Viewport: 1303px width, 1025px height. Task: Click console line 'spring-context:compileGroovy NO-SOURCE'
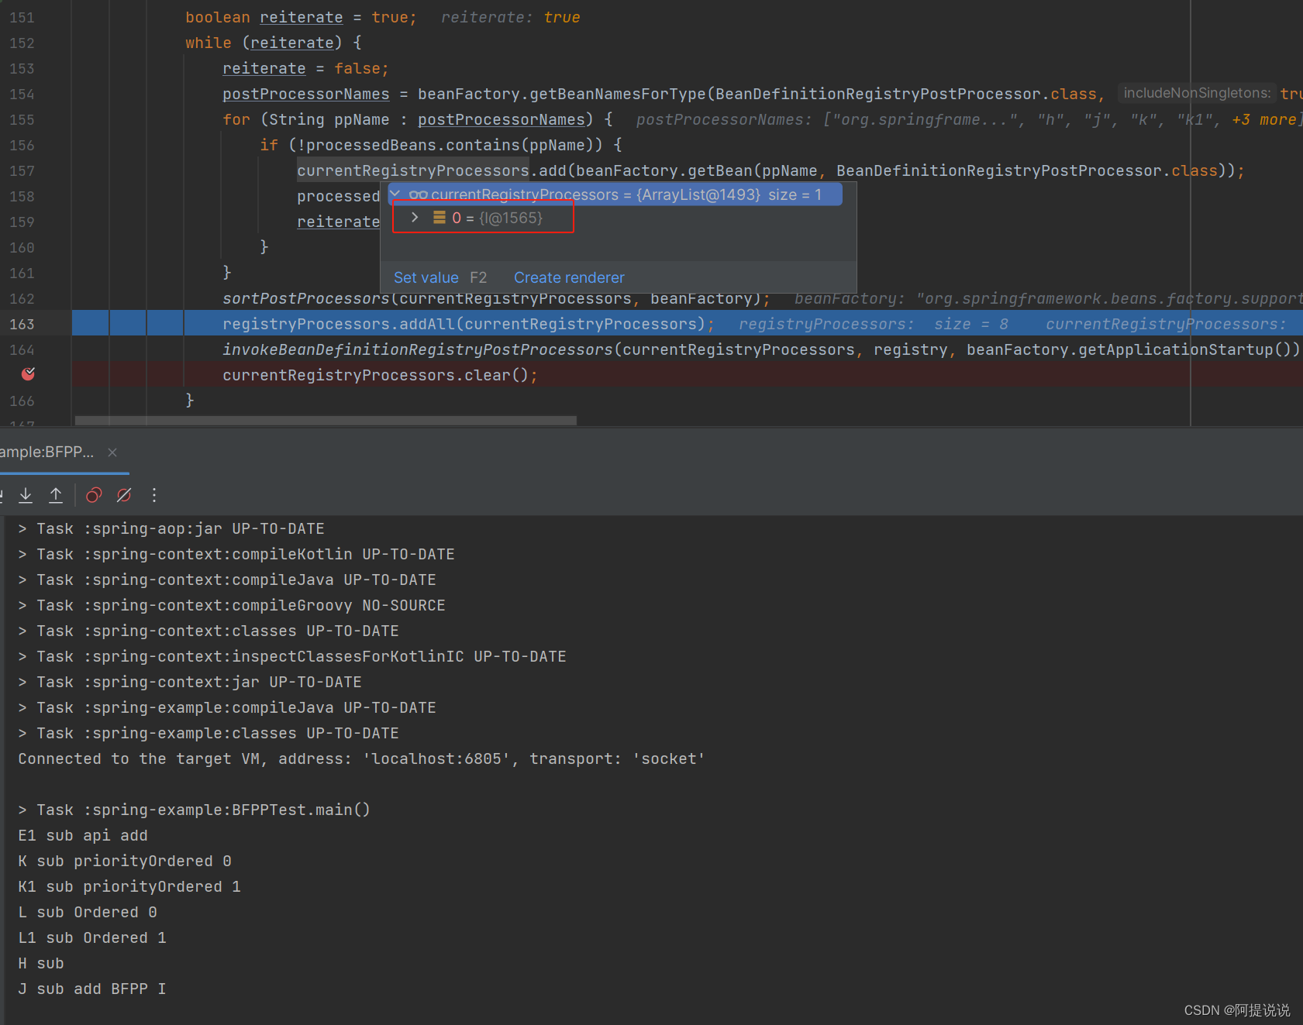(232, 605)
